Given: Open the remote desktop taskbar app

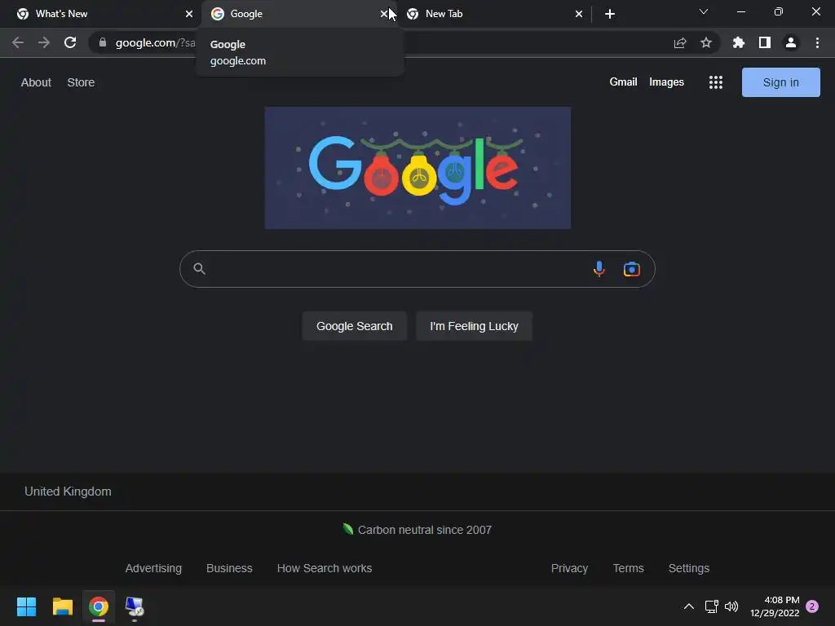Looking at the screenshot, I should (135, 606).
